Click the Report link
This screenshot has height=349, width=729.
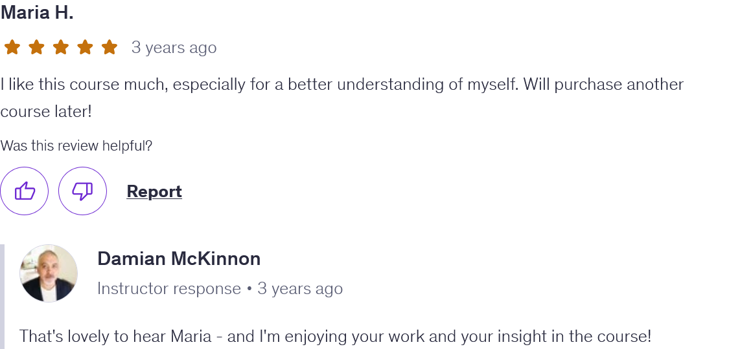(x=154, y=191)
